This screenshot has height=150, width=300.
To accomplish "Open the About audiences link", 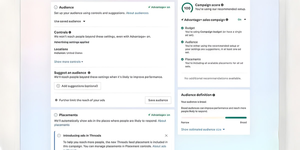I will [137, 13].
